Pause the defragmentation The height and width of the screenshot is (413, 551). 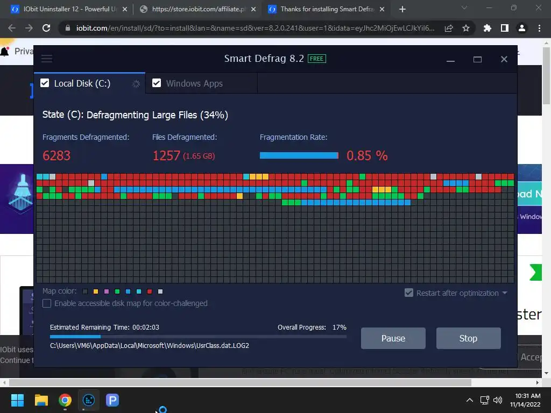[393, 338]
